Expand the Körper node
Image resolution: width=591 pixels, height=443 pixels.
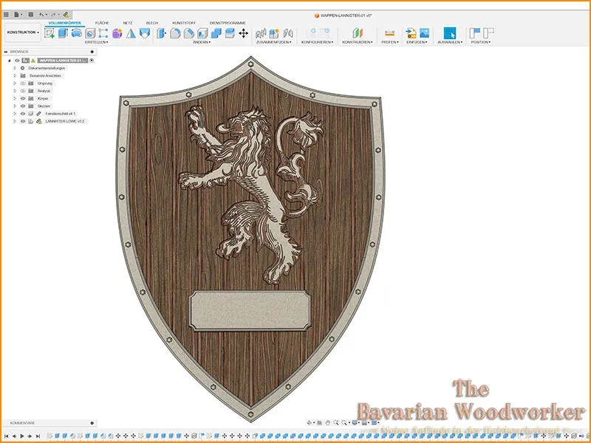15,98
